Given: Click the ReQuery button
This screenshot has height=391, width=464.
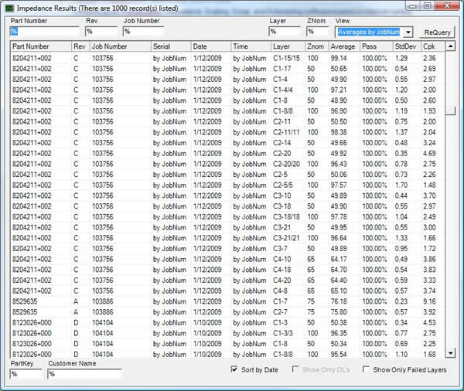Looking at the screenshot, I should click(437, 32).
